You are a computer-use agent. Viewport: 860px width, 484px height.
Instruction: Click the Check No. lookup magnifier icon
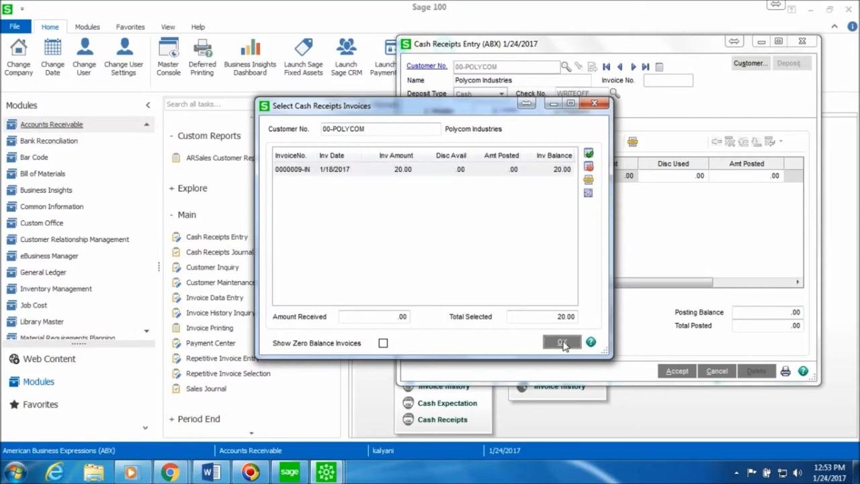coord(613,93)
